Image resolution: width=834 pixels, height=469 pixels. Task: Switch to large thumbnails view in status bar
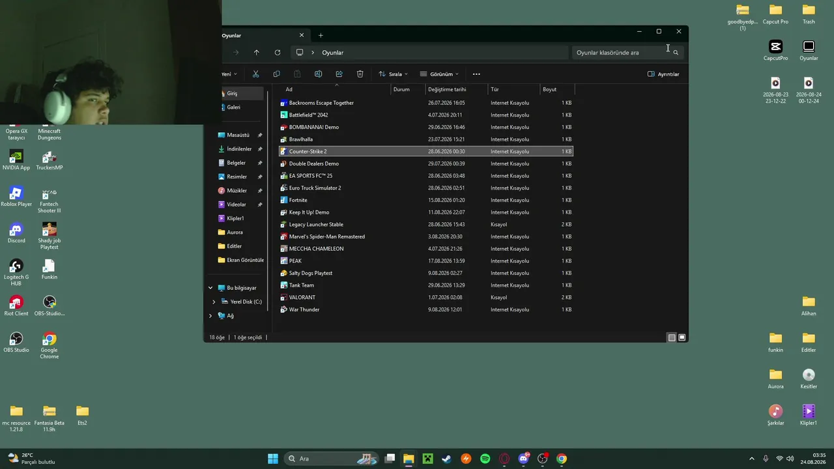[682, 337]
